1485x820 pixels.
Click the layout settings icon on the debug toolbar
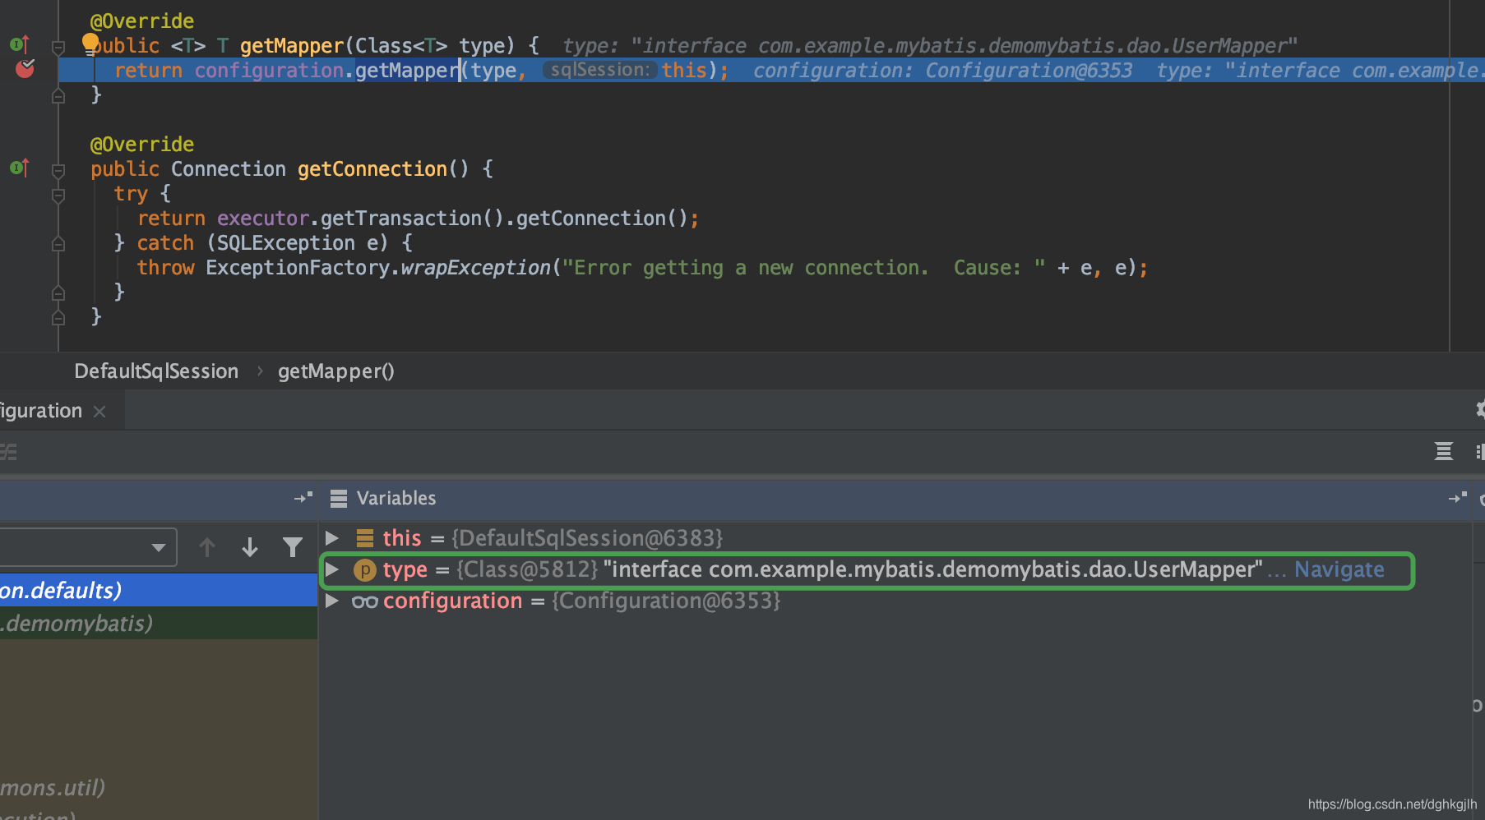point(1444,451)
